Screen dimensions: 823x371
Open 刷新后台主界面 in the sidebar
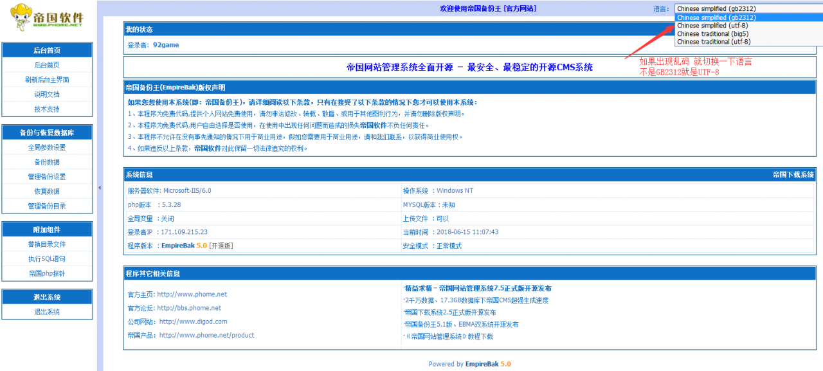coord(47,80)
